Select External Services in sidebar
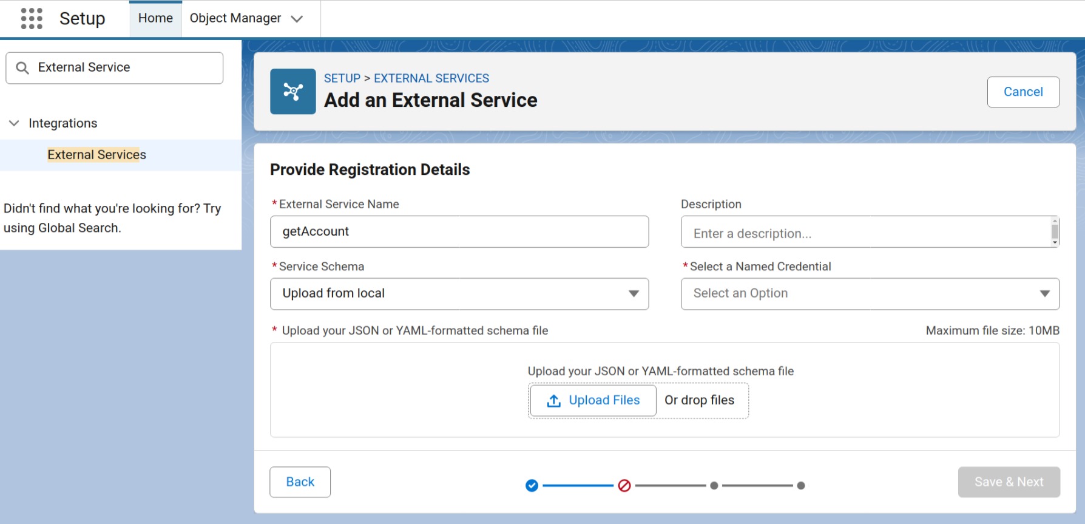 pos(96,155)
